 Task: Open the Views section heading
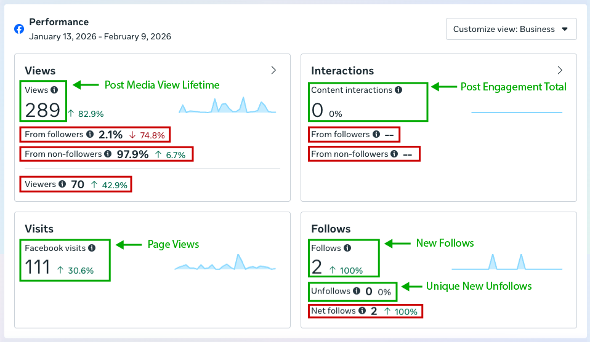coord(40,71)
